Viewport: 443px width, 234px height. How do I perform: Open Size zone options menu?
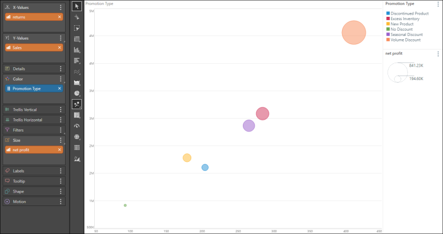click(61, 140)
